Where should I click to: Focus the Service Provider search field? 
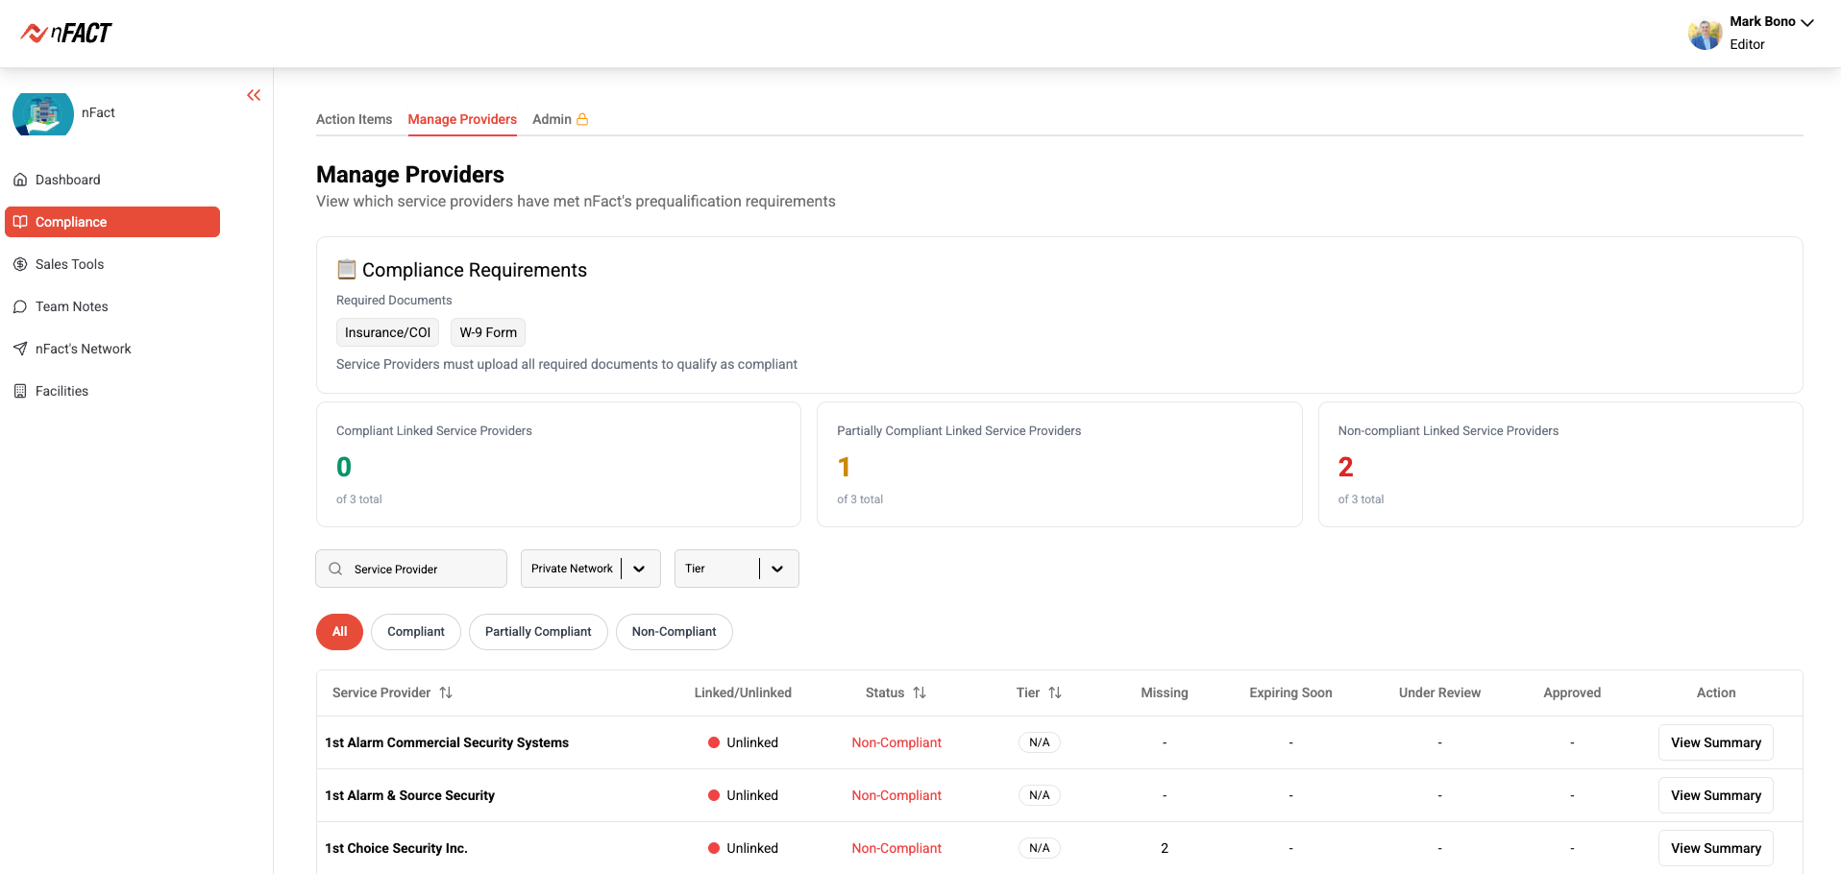(x=411, y=569)
